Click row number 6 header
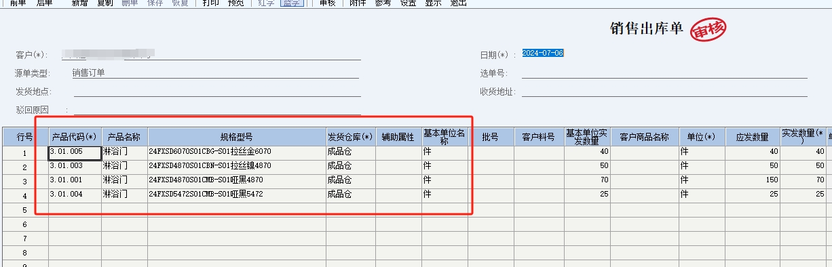This screenshot has width=832, height=267. pos(24,224)
